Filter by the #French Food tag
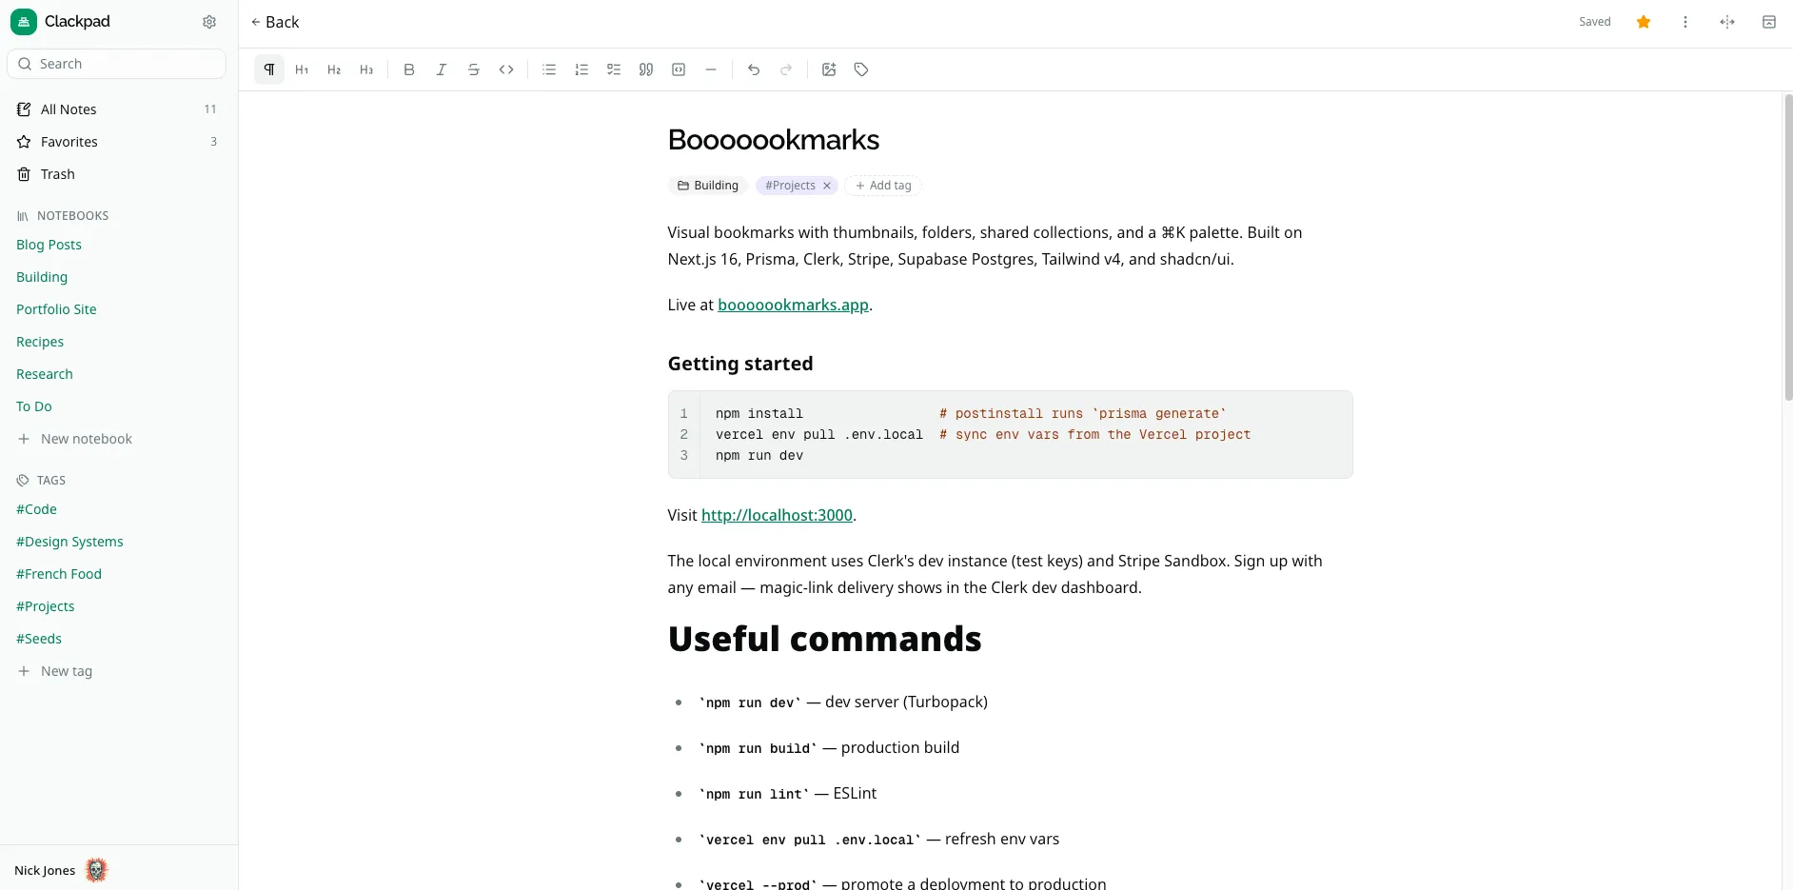Screen dimensions: 1793x890 [59, 574]
